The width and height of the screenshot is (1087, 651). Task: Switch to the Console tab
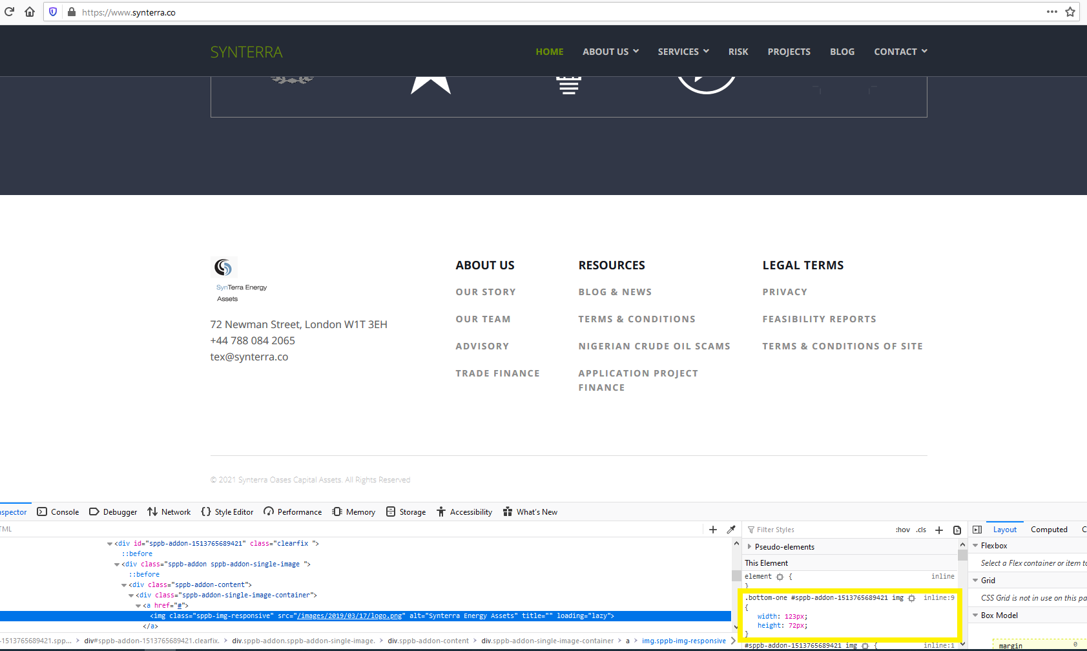tap(59, 512)
